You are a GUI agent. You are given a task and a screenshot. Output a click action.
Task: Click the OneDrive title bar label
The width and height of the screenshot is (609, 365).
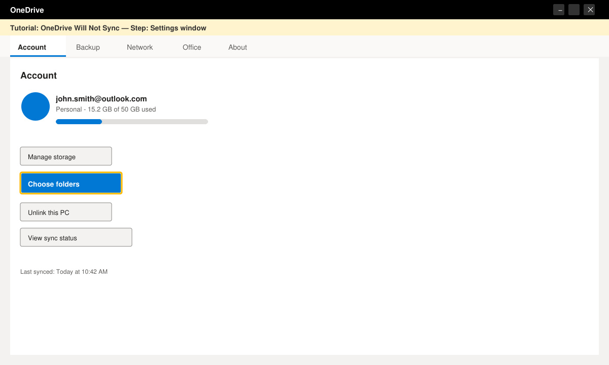coord(27,10)
